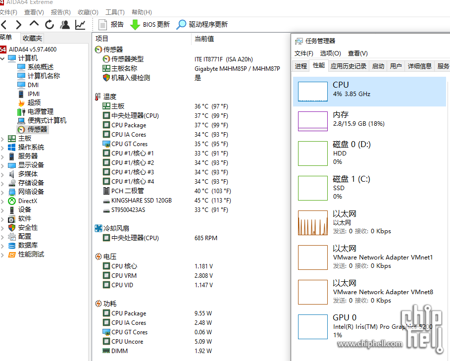Click the 设备 icon in the tree
Viewport: 450px width, 361px height.
(x=12, y=210)
